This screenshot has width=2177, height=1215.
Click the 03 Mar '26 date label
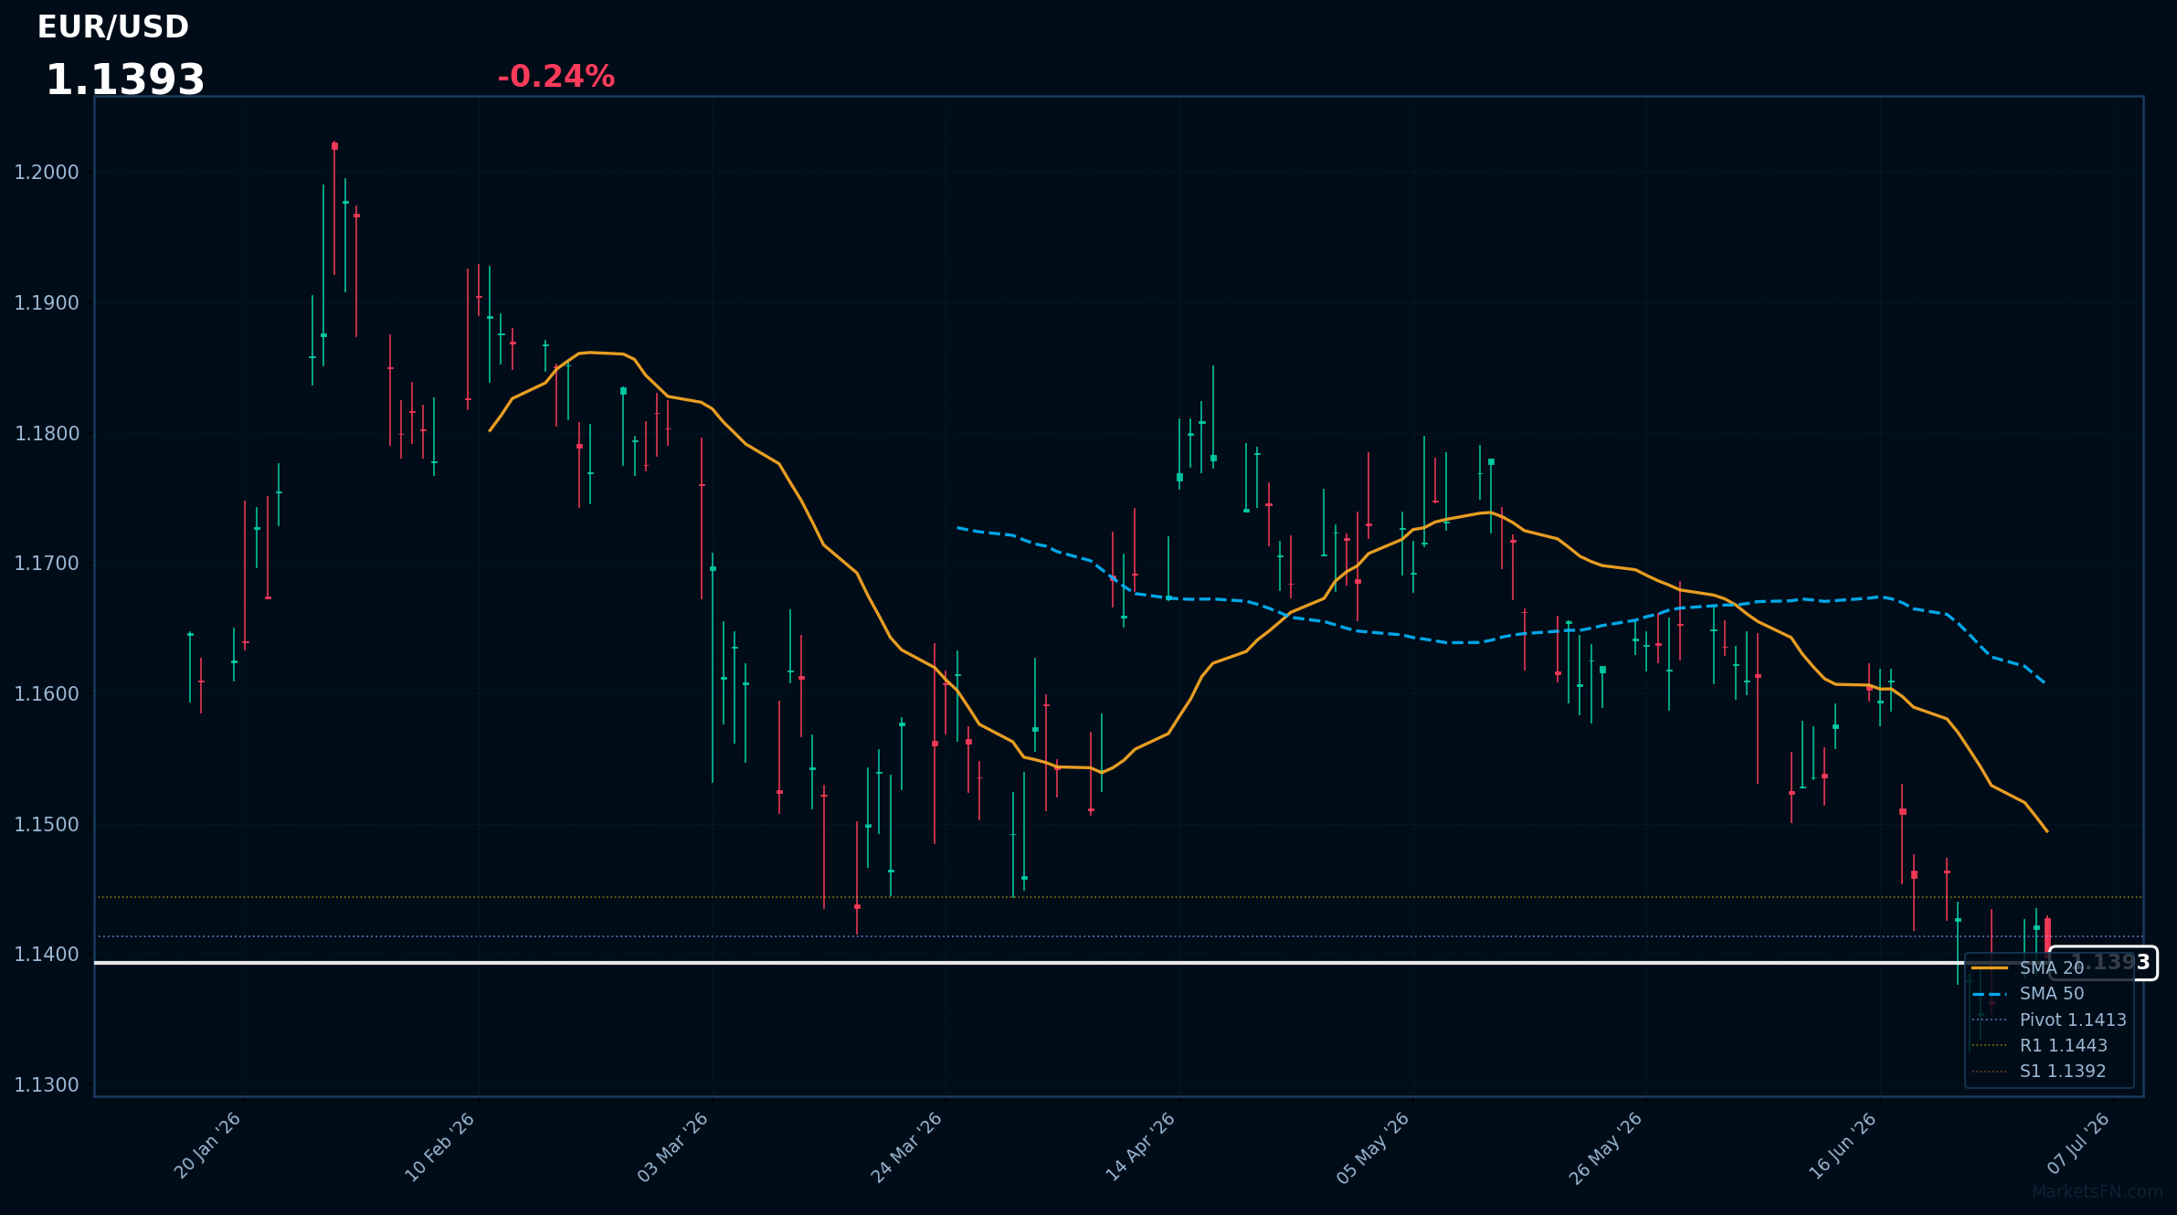tap(673, 1146)
